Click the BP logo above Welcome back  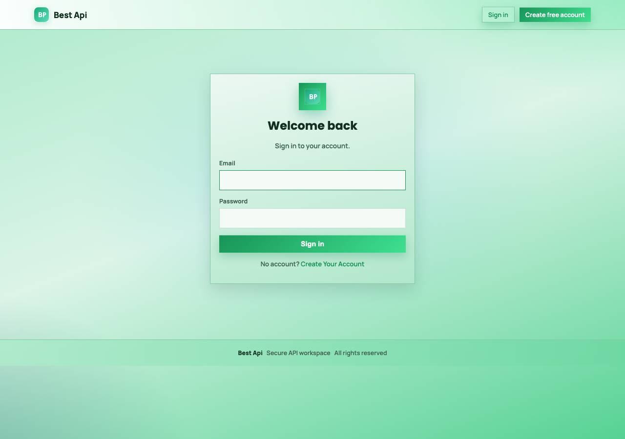pos(312,97)
